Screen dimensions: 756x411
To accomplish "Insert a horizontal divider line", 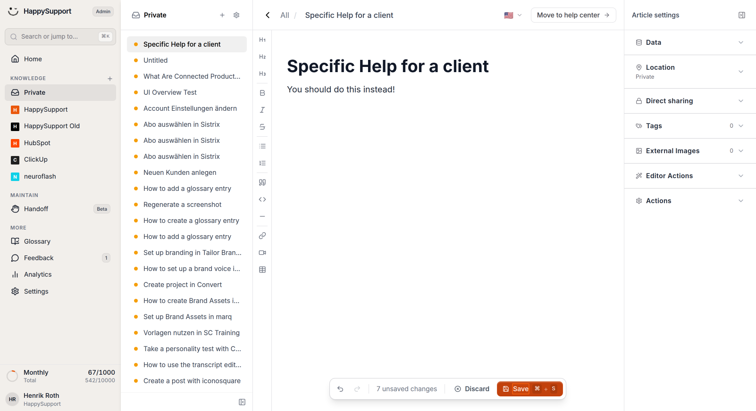I will pos(262,216).
